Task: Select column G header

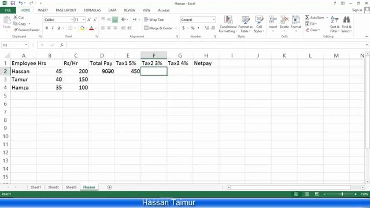Action: click(180, 55)
